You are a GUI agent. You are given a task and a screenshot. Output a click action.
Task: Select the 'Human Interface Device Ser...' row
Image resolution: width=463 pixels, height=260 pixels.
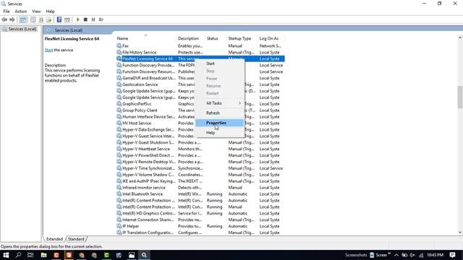[200, 117]
